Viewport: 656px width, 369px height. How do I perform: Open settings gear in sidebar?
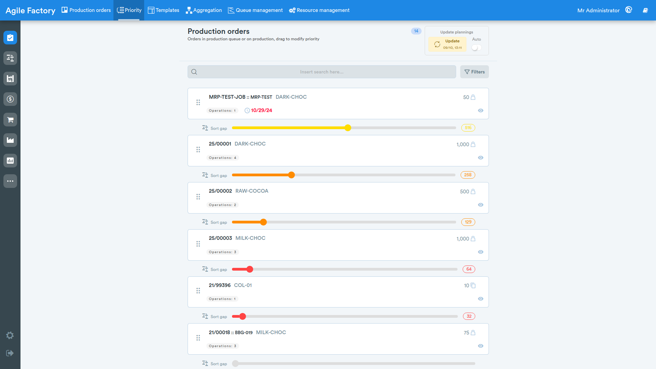(10, 335)
